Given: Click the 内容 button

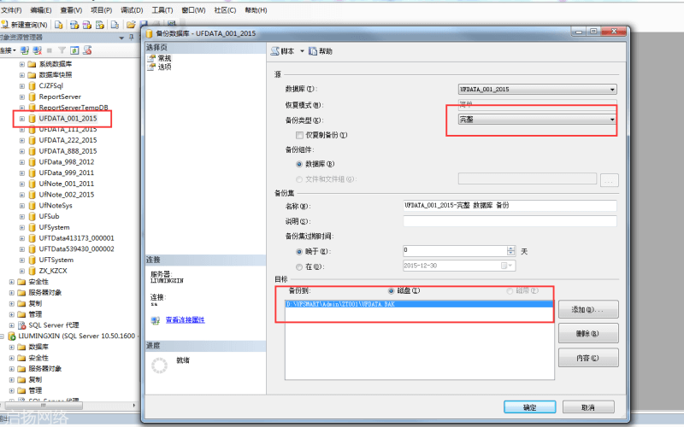Looking at the screenshot, I should point(588,358).
